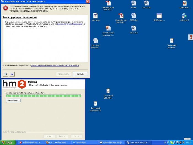Select Текстовый докумен icon beneath the red arrows tab

point(172,43)
